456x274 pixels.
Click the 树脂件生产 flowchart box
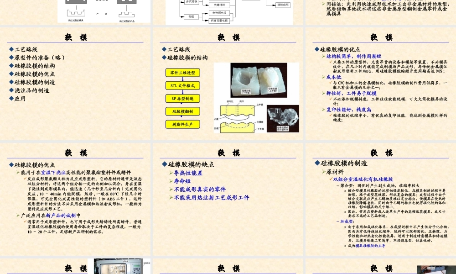(183, 124)
